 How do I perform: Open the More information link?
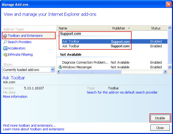coord(15,97)
